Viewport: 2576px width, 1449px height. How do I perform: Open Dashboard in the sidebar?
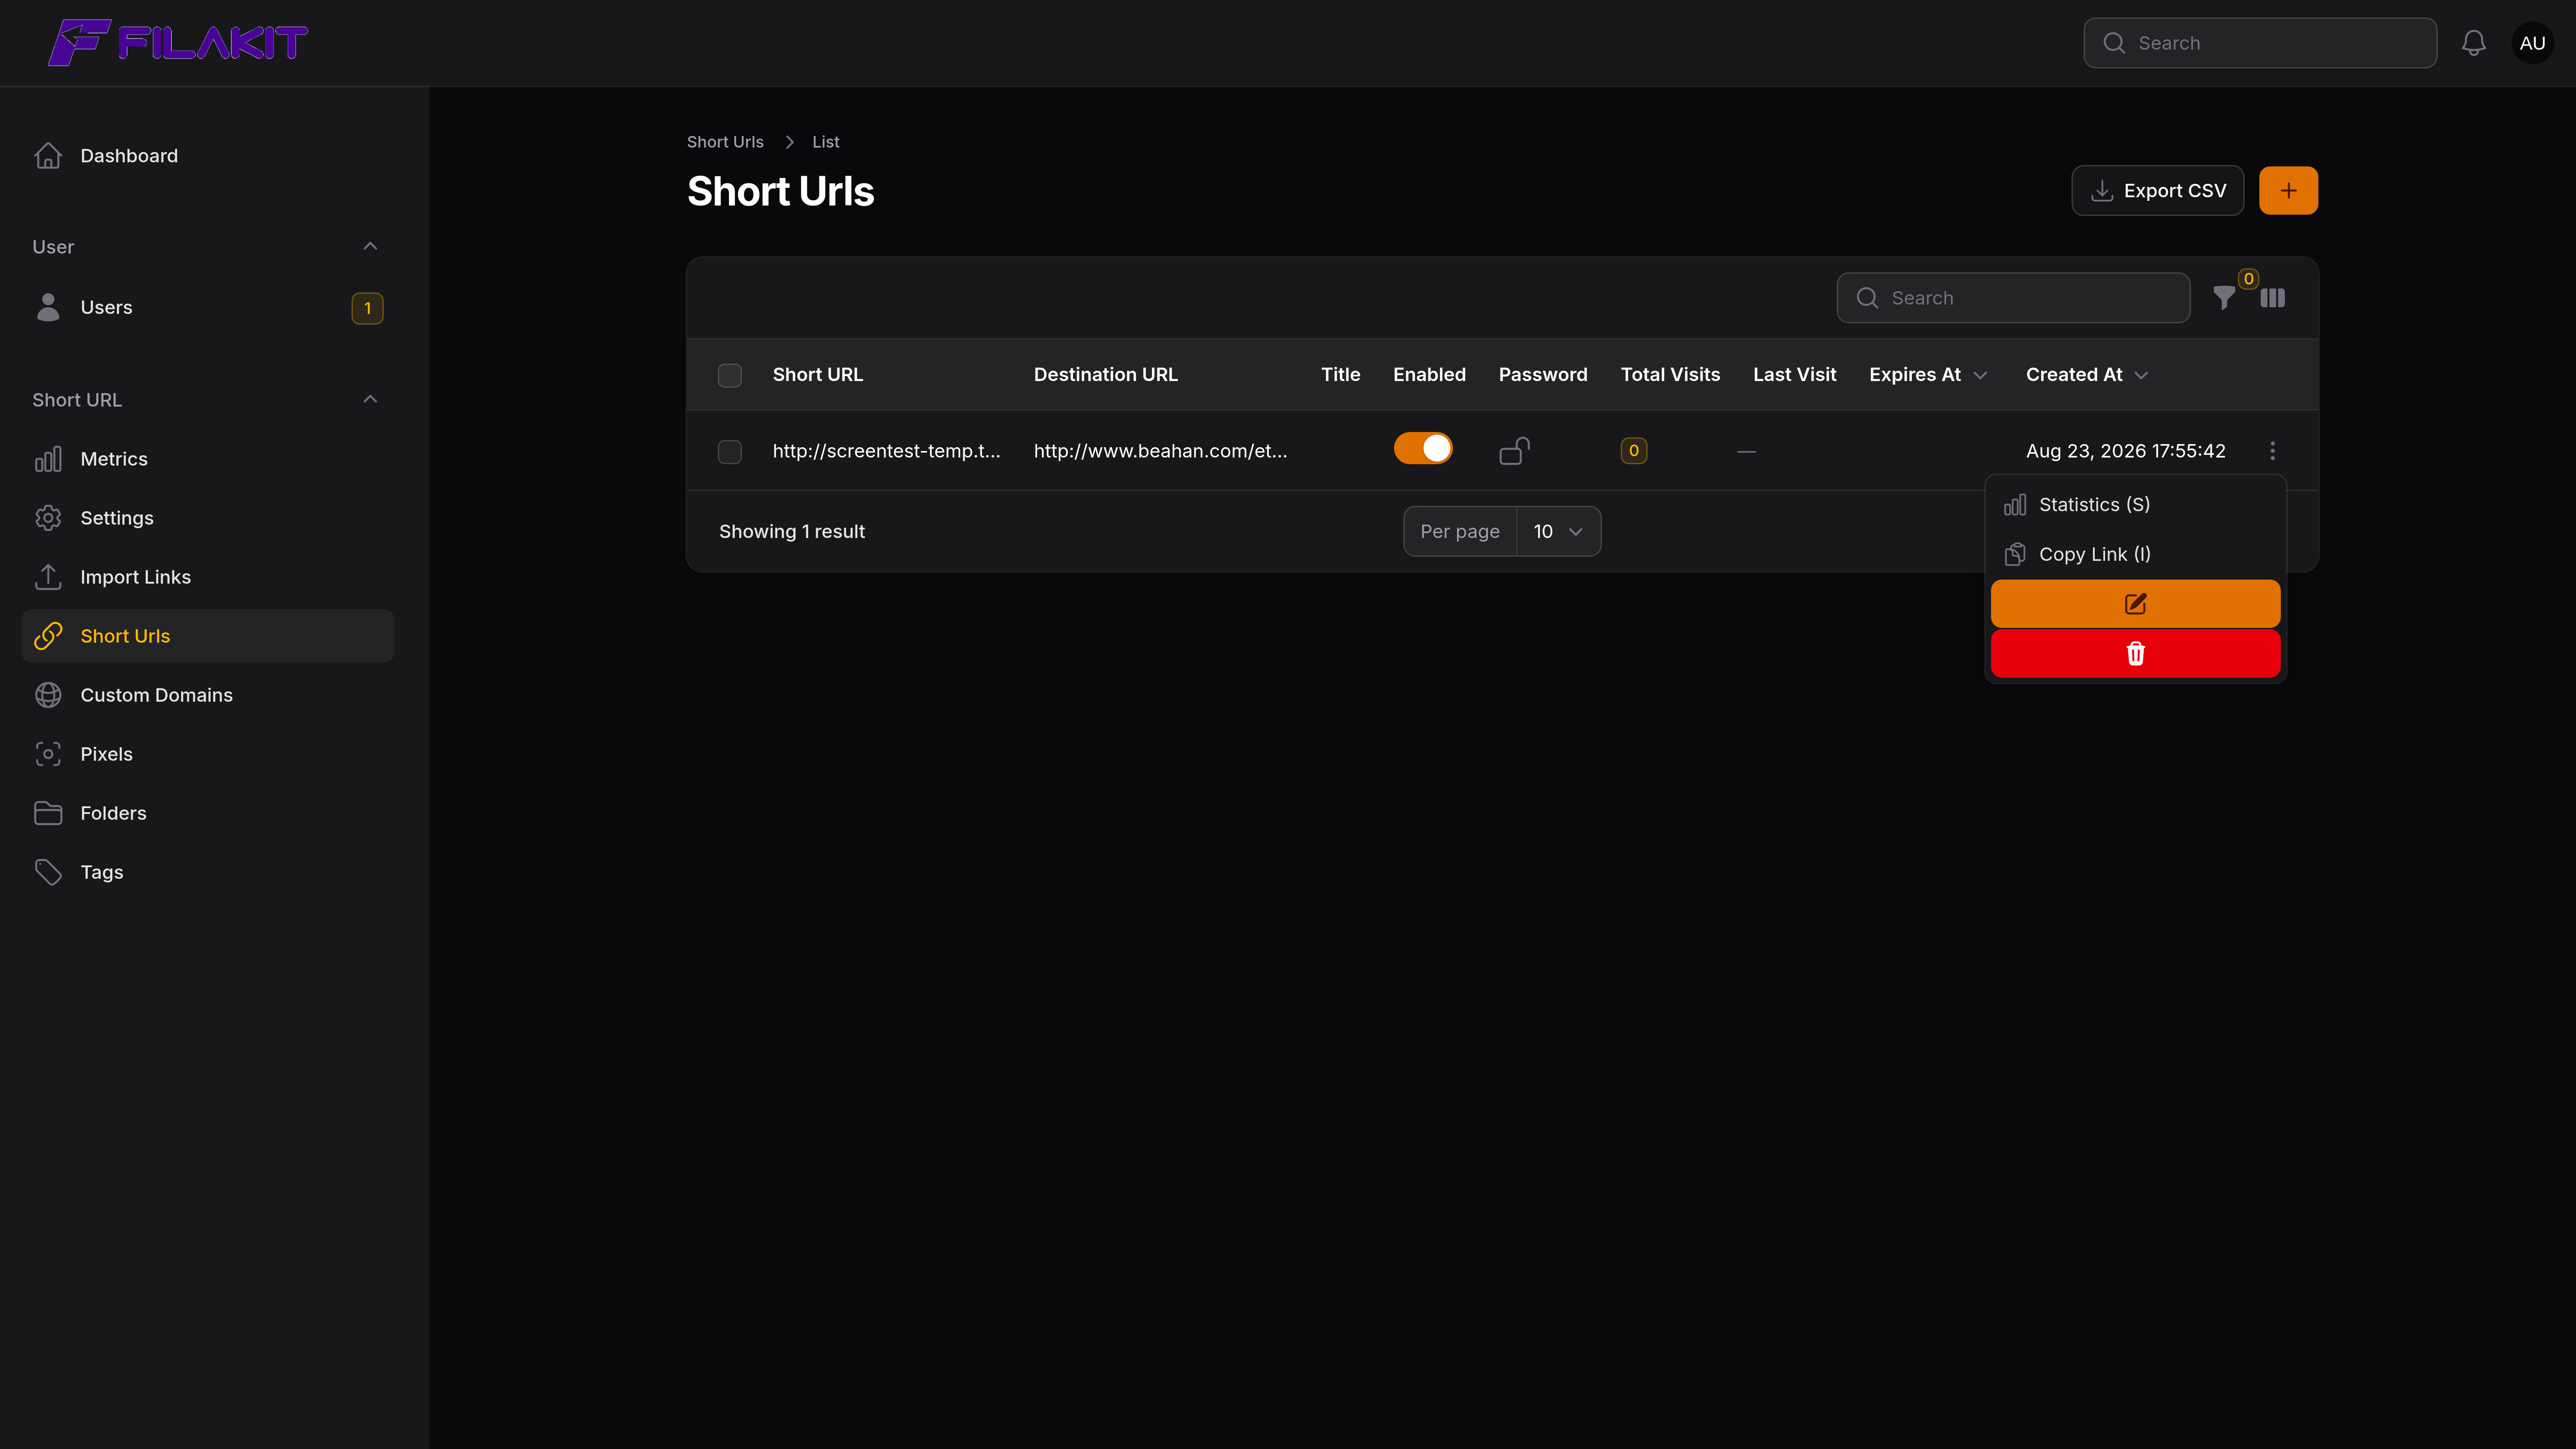(x=208, y=156)
